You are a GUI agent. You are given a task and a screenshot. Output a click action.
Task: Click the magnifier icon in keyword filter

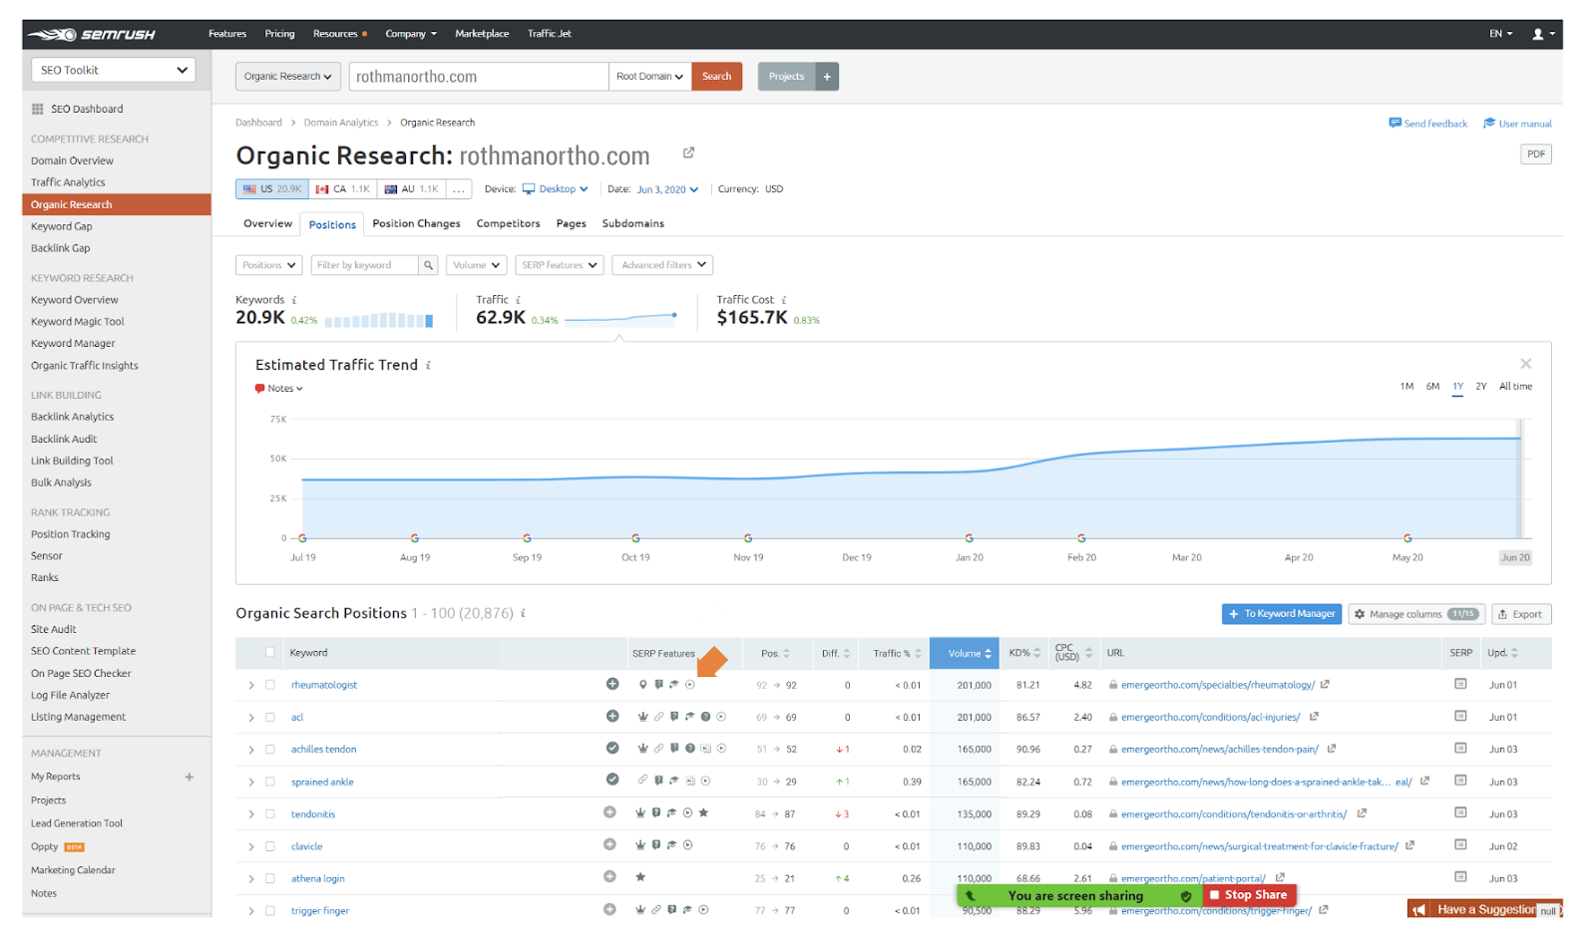point(428,265)
